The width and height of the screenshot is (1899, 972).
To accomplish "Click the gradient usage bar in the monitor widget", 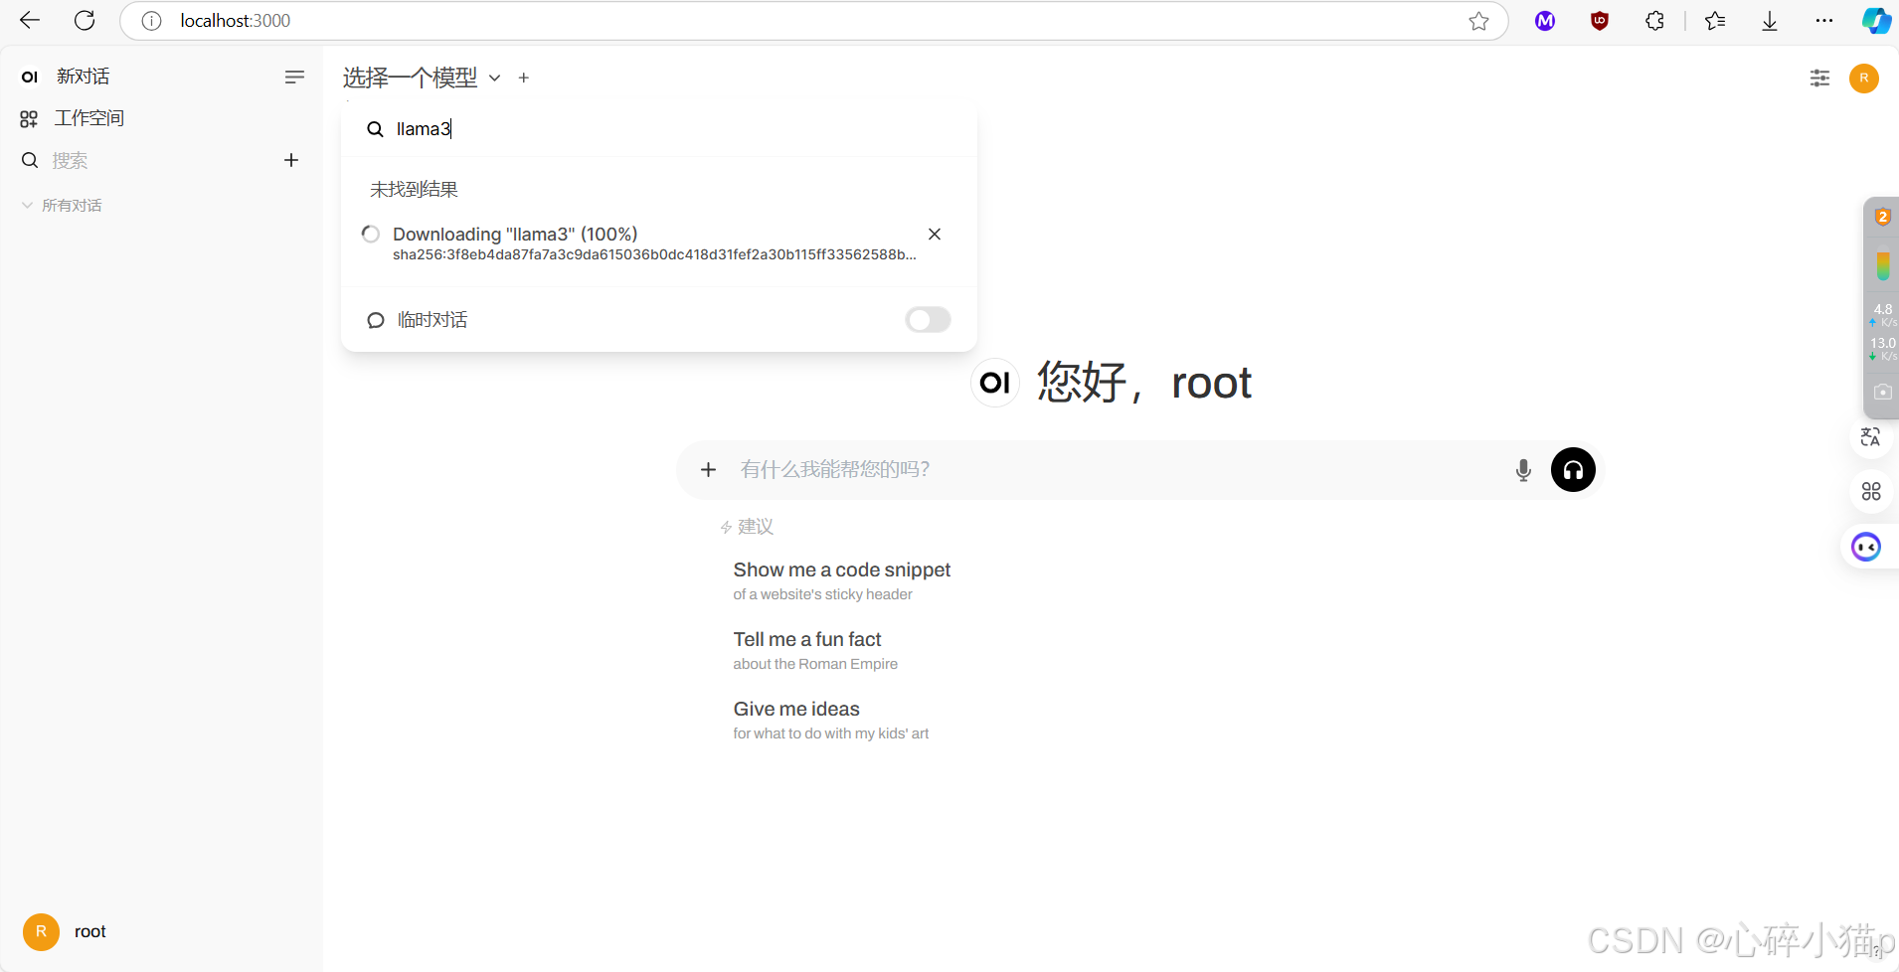I will (1882, 265).
